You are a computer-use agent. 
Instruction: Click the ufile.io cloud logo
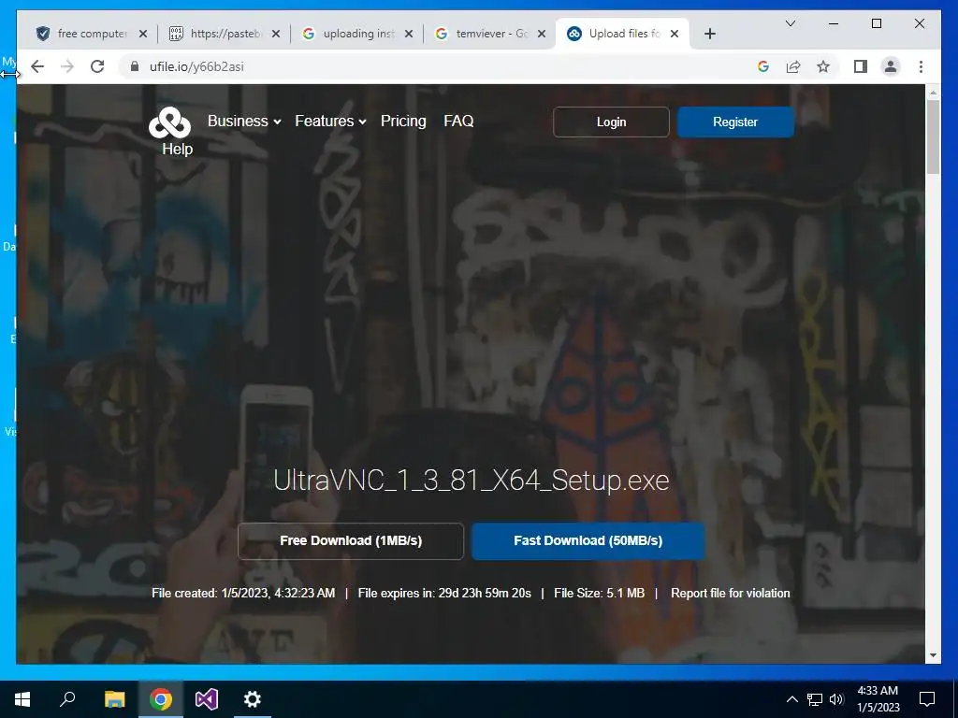[170, 122]
